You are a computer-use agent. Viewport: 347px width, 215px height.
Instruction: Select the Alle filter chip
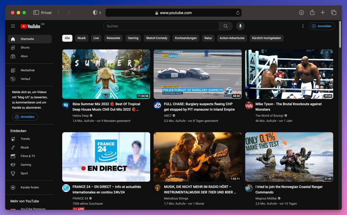[x=67, y=38]
